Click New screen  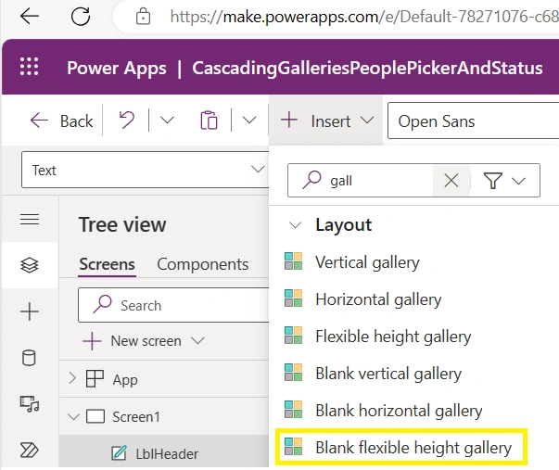click(132, 341)
